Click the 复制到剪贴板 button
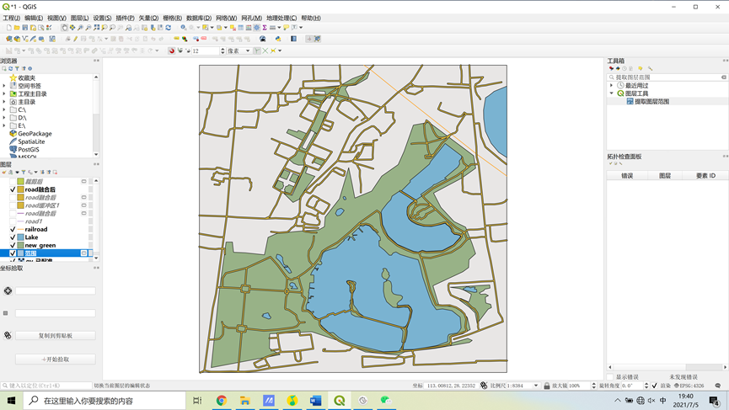The image size is (729, 410). (56, 336)
